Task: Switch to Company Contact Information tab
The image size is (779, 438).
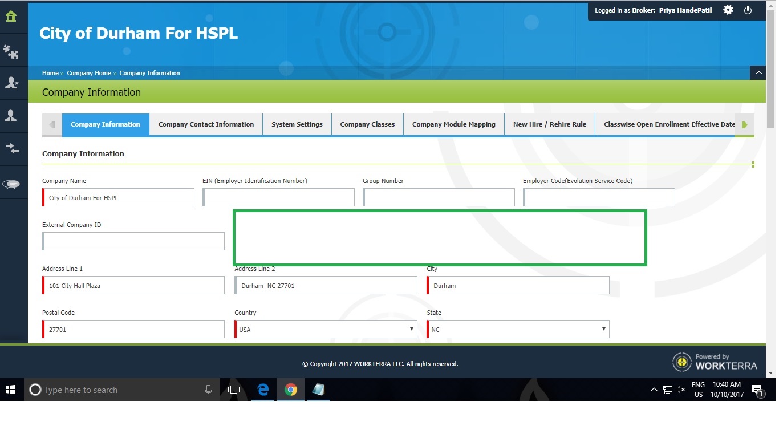Action: point(206,124)
